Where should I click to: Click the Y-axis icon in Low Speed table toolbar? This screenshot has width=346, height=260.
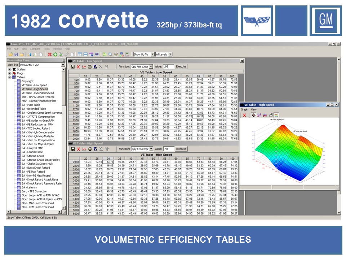tap(107, 67)
